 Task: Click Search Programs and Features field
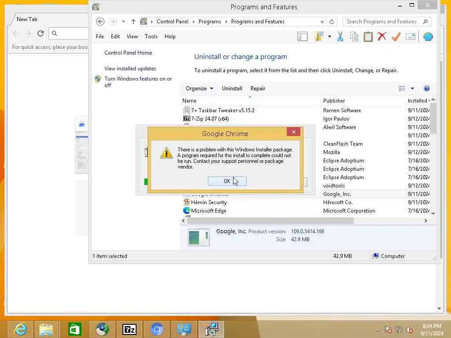click(387, 22)
